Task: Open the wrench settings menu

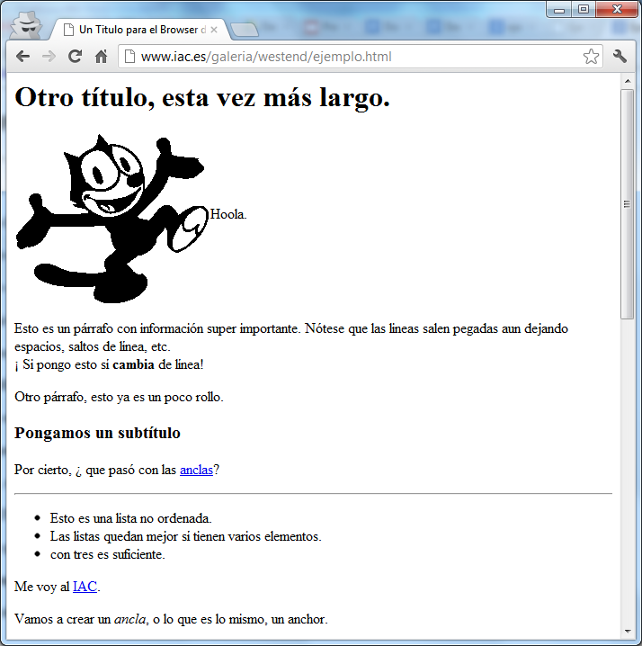Action: pos(620,57)
